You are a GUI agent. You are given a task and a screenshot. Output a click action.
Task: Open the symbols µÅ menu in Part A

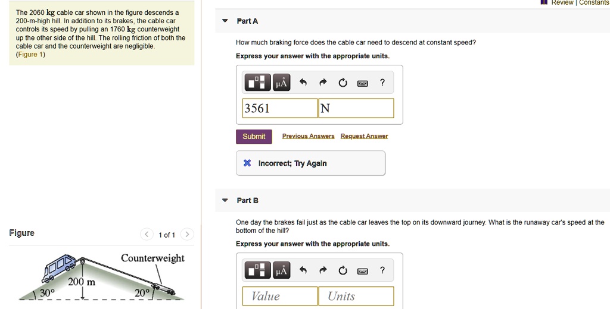[x=281, y=83]
